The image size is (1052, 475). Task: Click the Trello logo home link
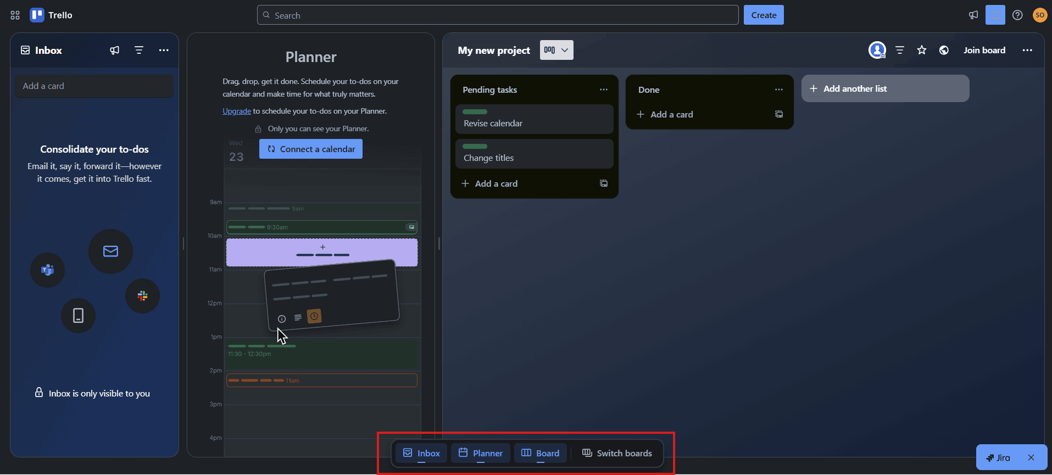(52, 15)
